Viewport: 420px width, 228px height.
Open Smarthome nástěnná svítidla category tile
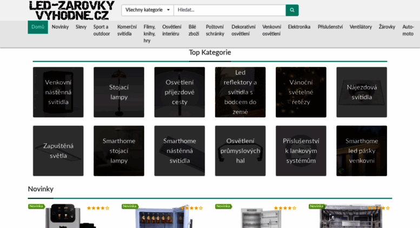[179, 151]
